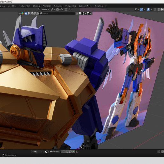Open the editor type menu chevron

tap(20, 13)
